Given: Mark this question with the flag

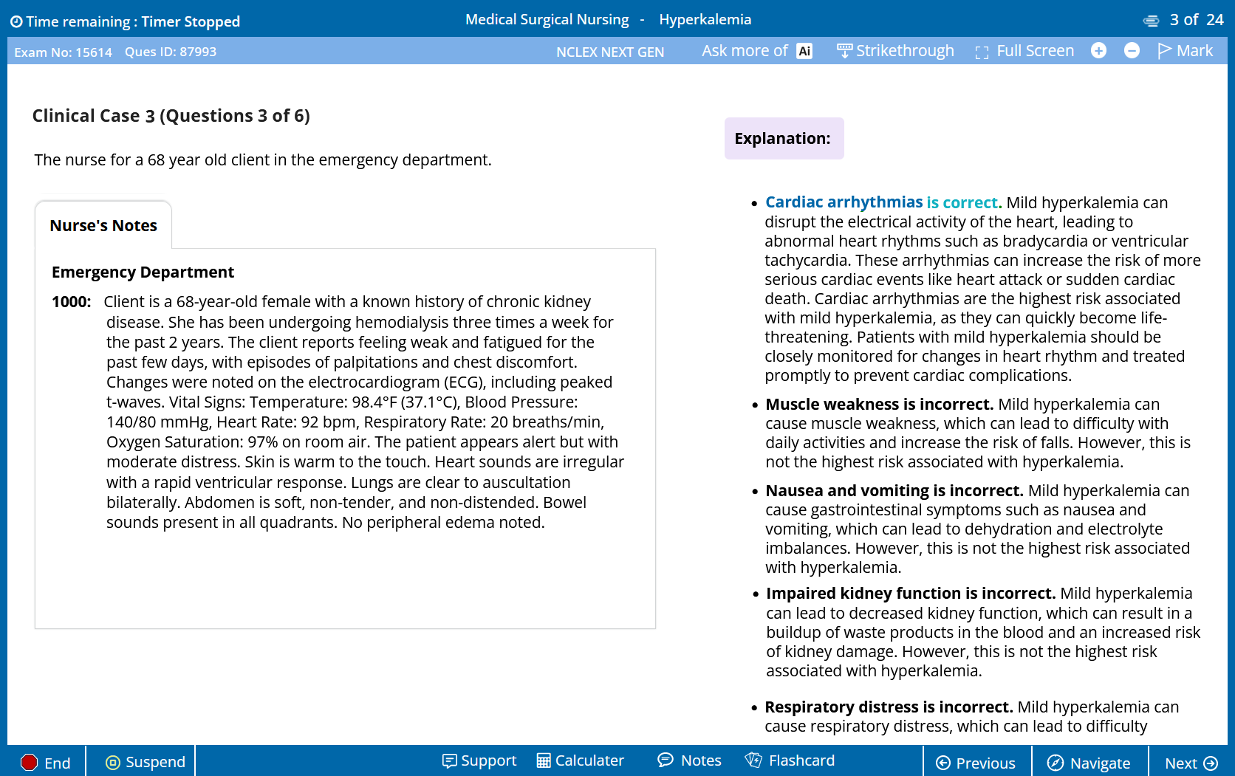Looking at the screenshot, I should pos(1185,51).
